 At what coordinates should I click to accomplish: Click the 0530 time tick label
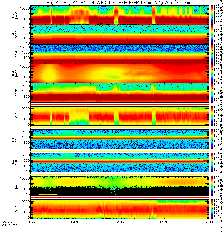pyautogui.click(x=164, y=222)
